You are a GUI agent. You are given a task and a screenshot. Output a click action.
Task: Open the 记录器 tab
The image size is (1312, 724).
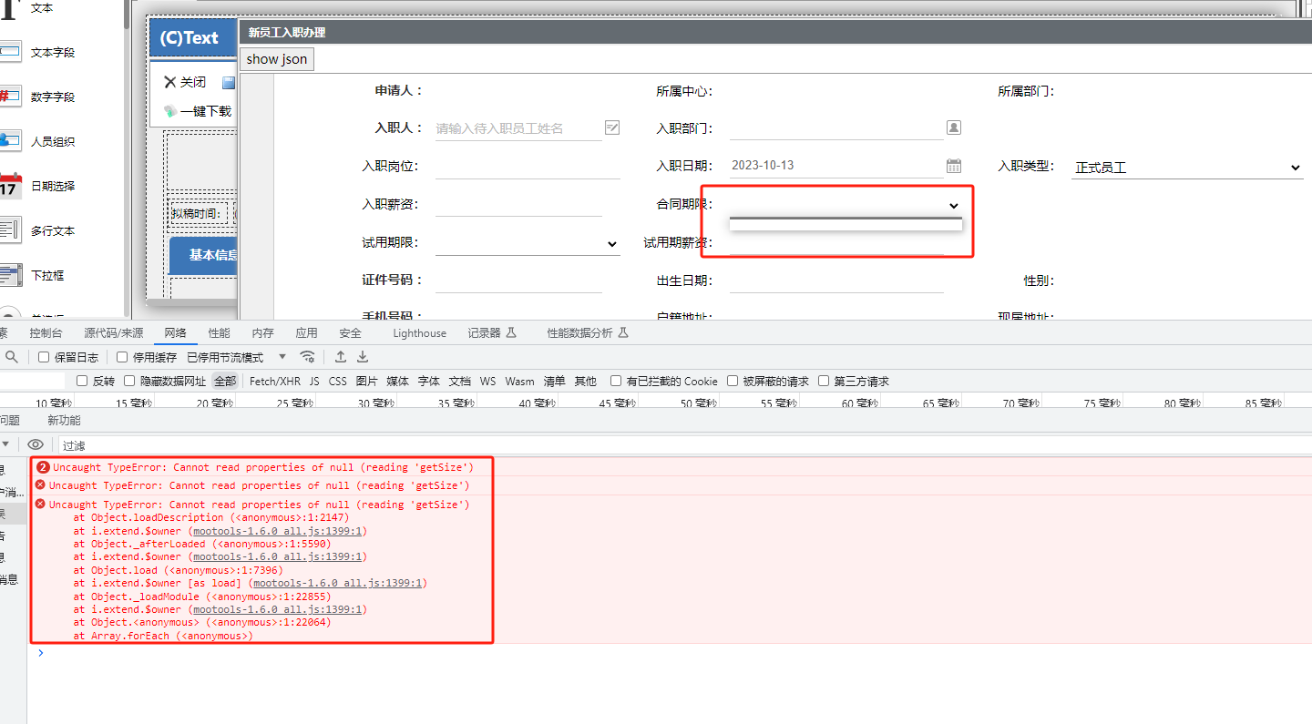[x=492, y=333]
